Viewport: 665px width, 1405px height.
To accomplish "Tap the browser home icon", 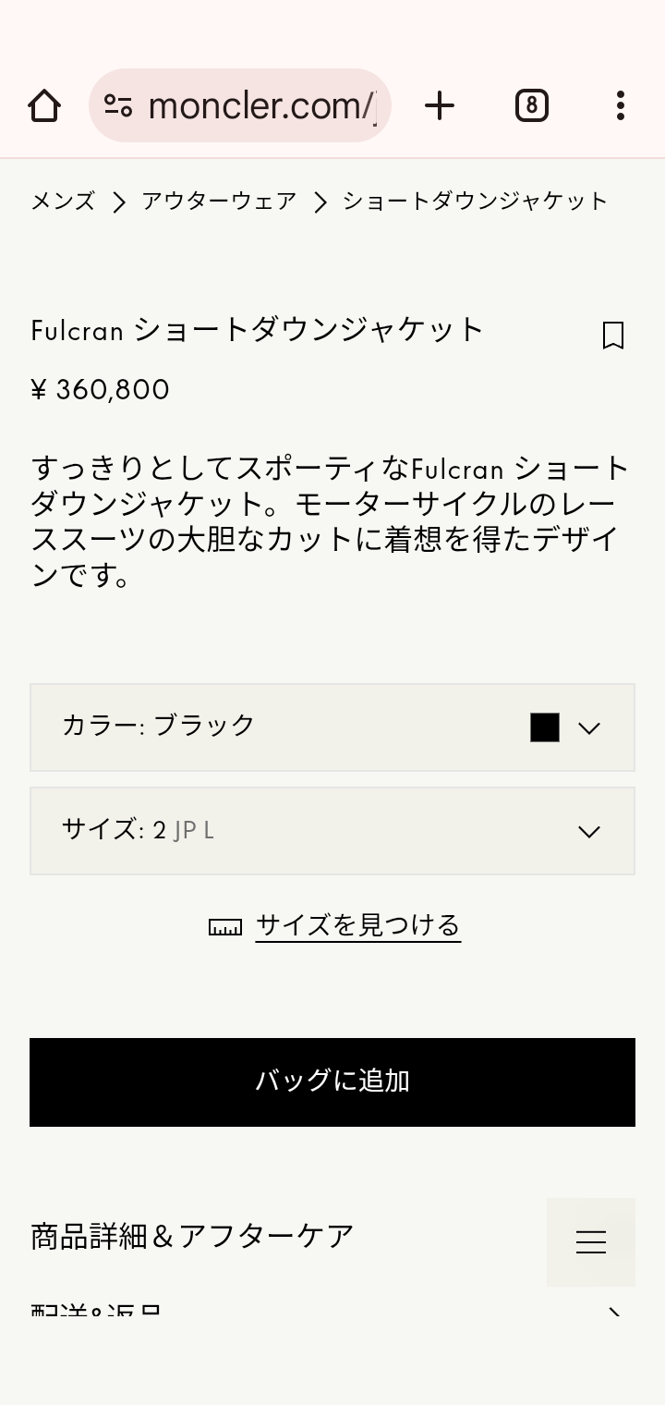I will 44,105.
